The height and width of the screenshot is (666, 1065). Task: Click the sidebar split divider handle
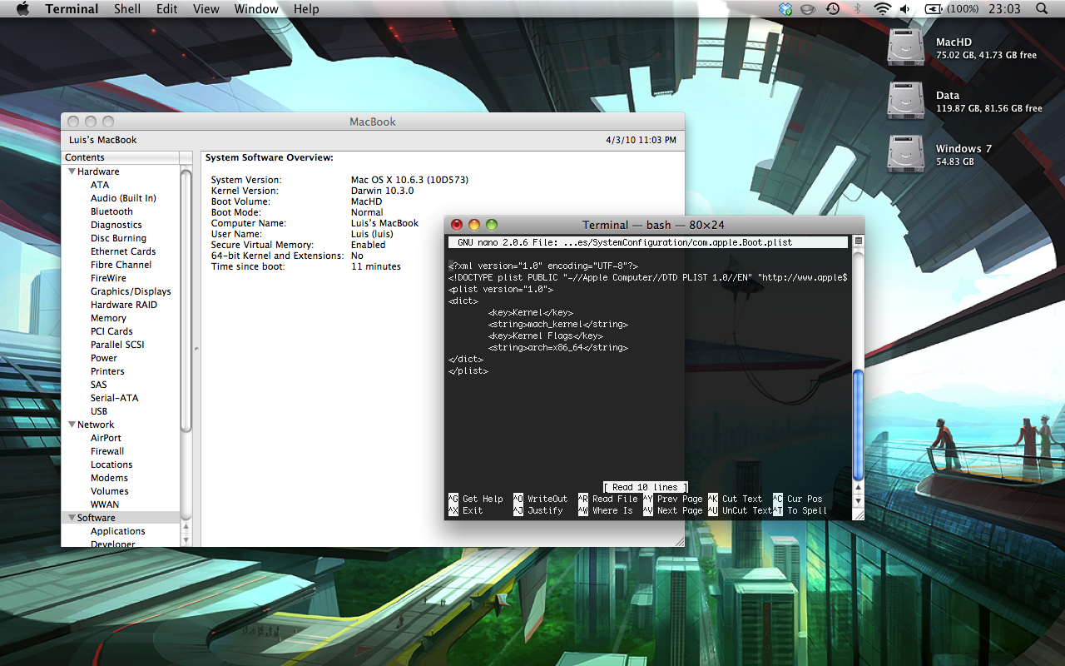pyautogui.click(x=196, y=349)
